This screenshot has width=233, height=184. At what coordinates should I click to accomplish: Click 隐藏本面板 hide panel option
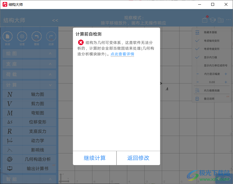(210, 32)
